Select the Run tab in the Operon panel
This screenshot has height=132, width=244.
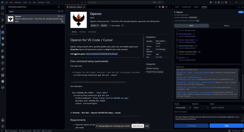[191, 26]
